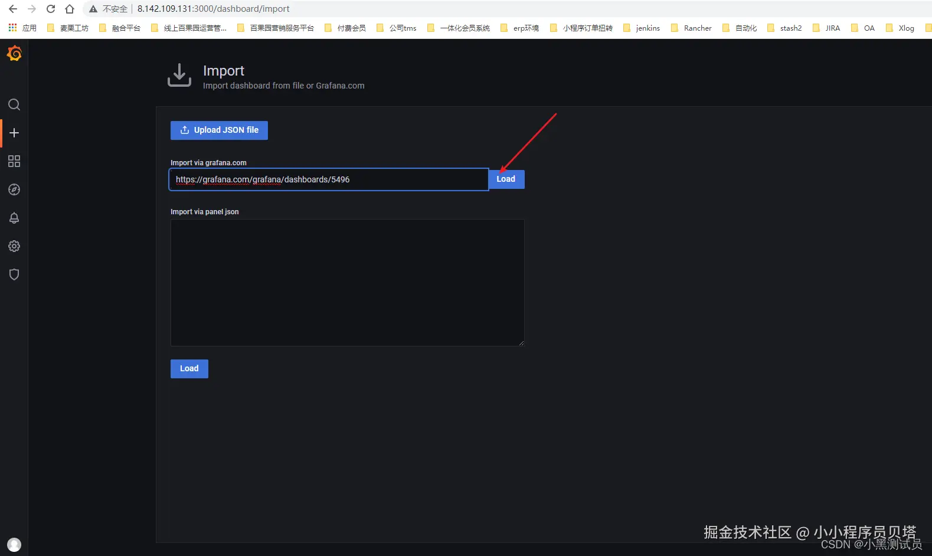Open the Explore compass icon in sidebar
The width and height of the screenshot is (932, 556).
[14, 189]
